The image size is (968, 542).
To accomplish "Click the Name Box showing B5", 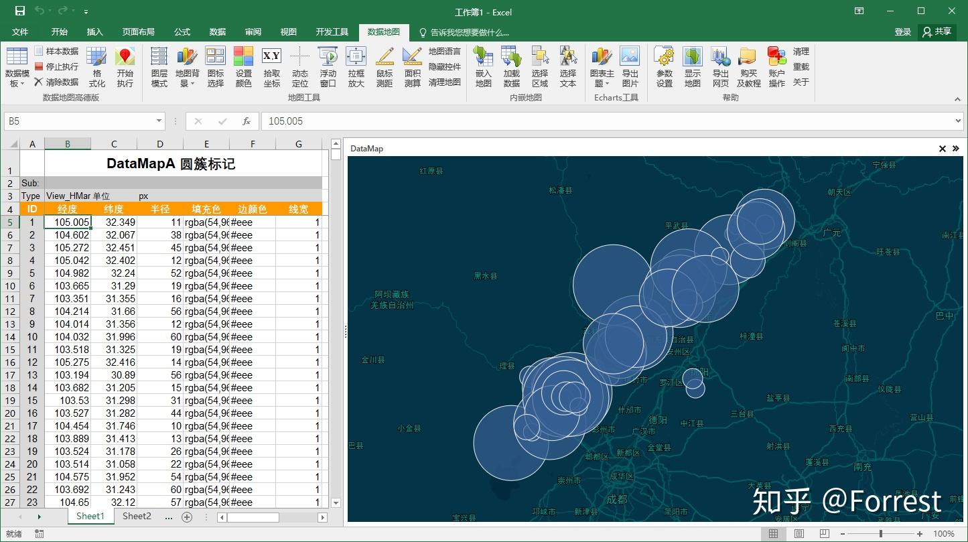I will [79, 121].
